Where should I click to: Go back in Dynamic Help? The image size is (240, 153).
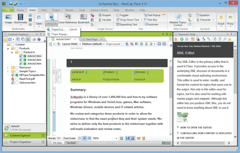182,39
